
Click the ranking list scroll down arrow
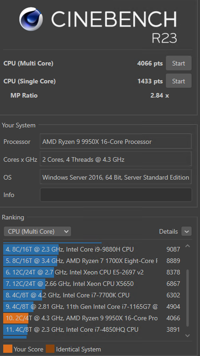(188, 335)
